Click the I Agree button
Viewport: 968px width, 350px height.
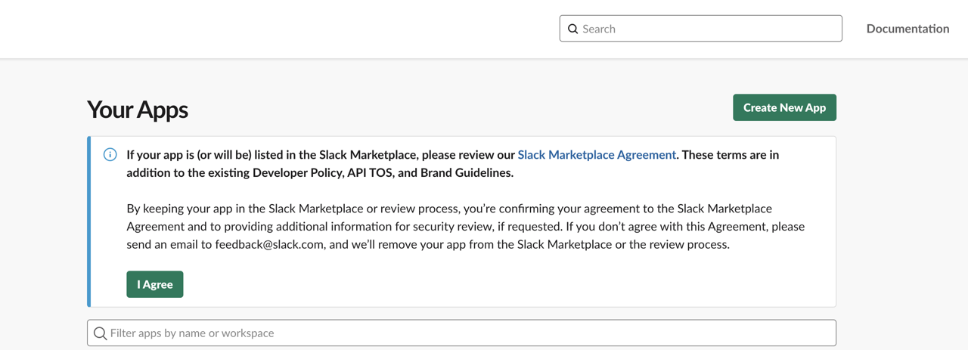[x=155, y=284]
